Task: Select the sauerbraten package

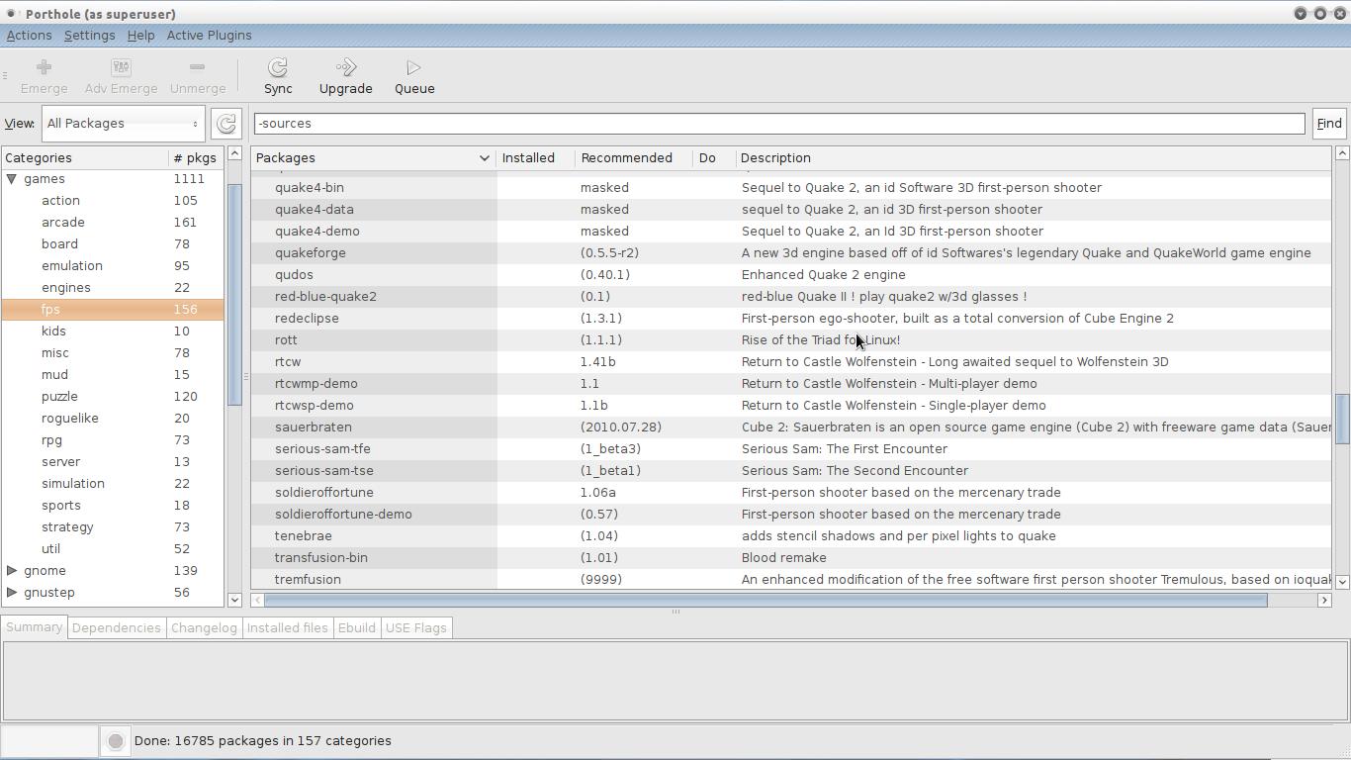Action: click(791, 427)
